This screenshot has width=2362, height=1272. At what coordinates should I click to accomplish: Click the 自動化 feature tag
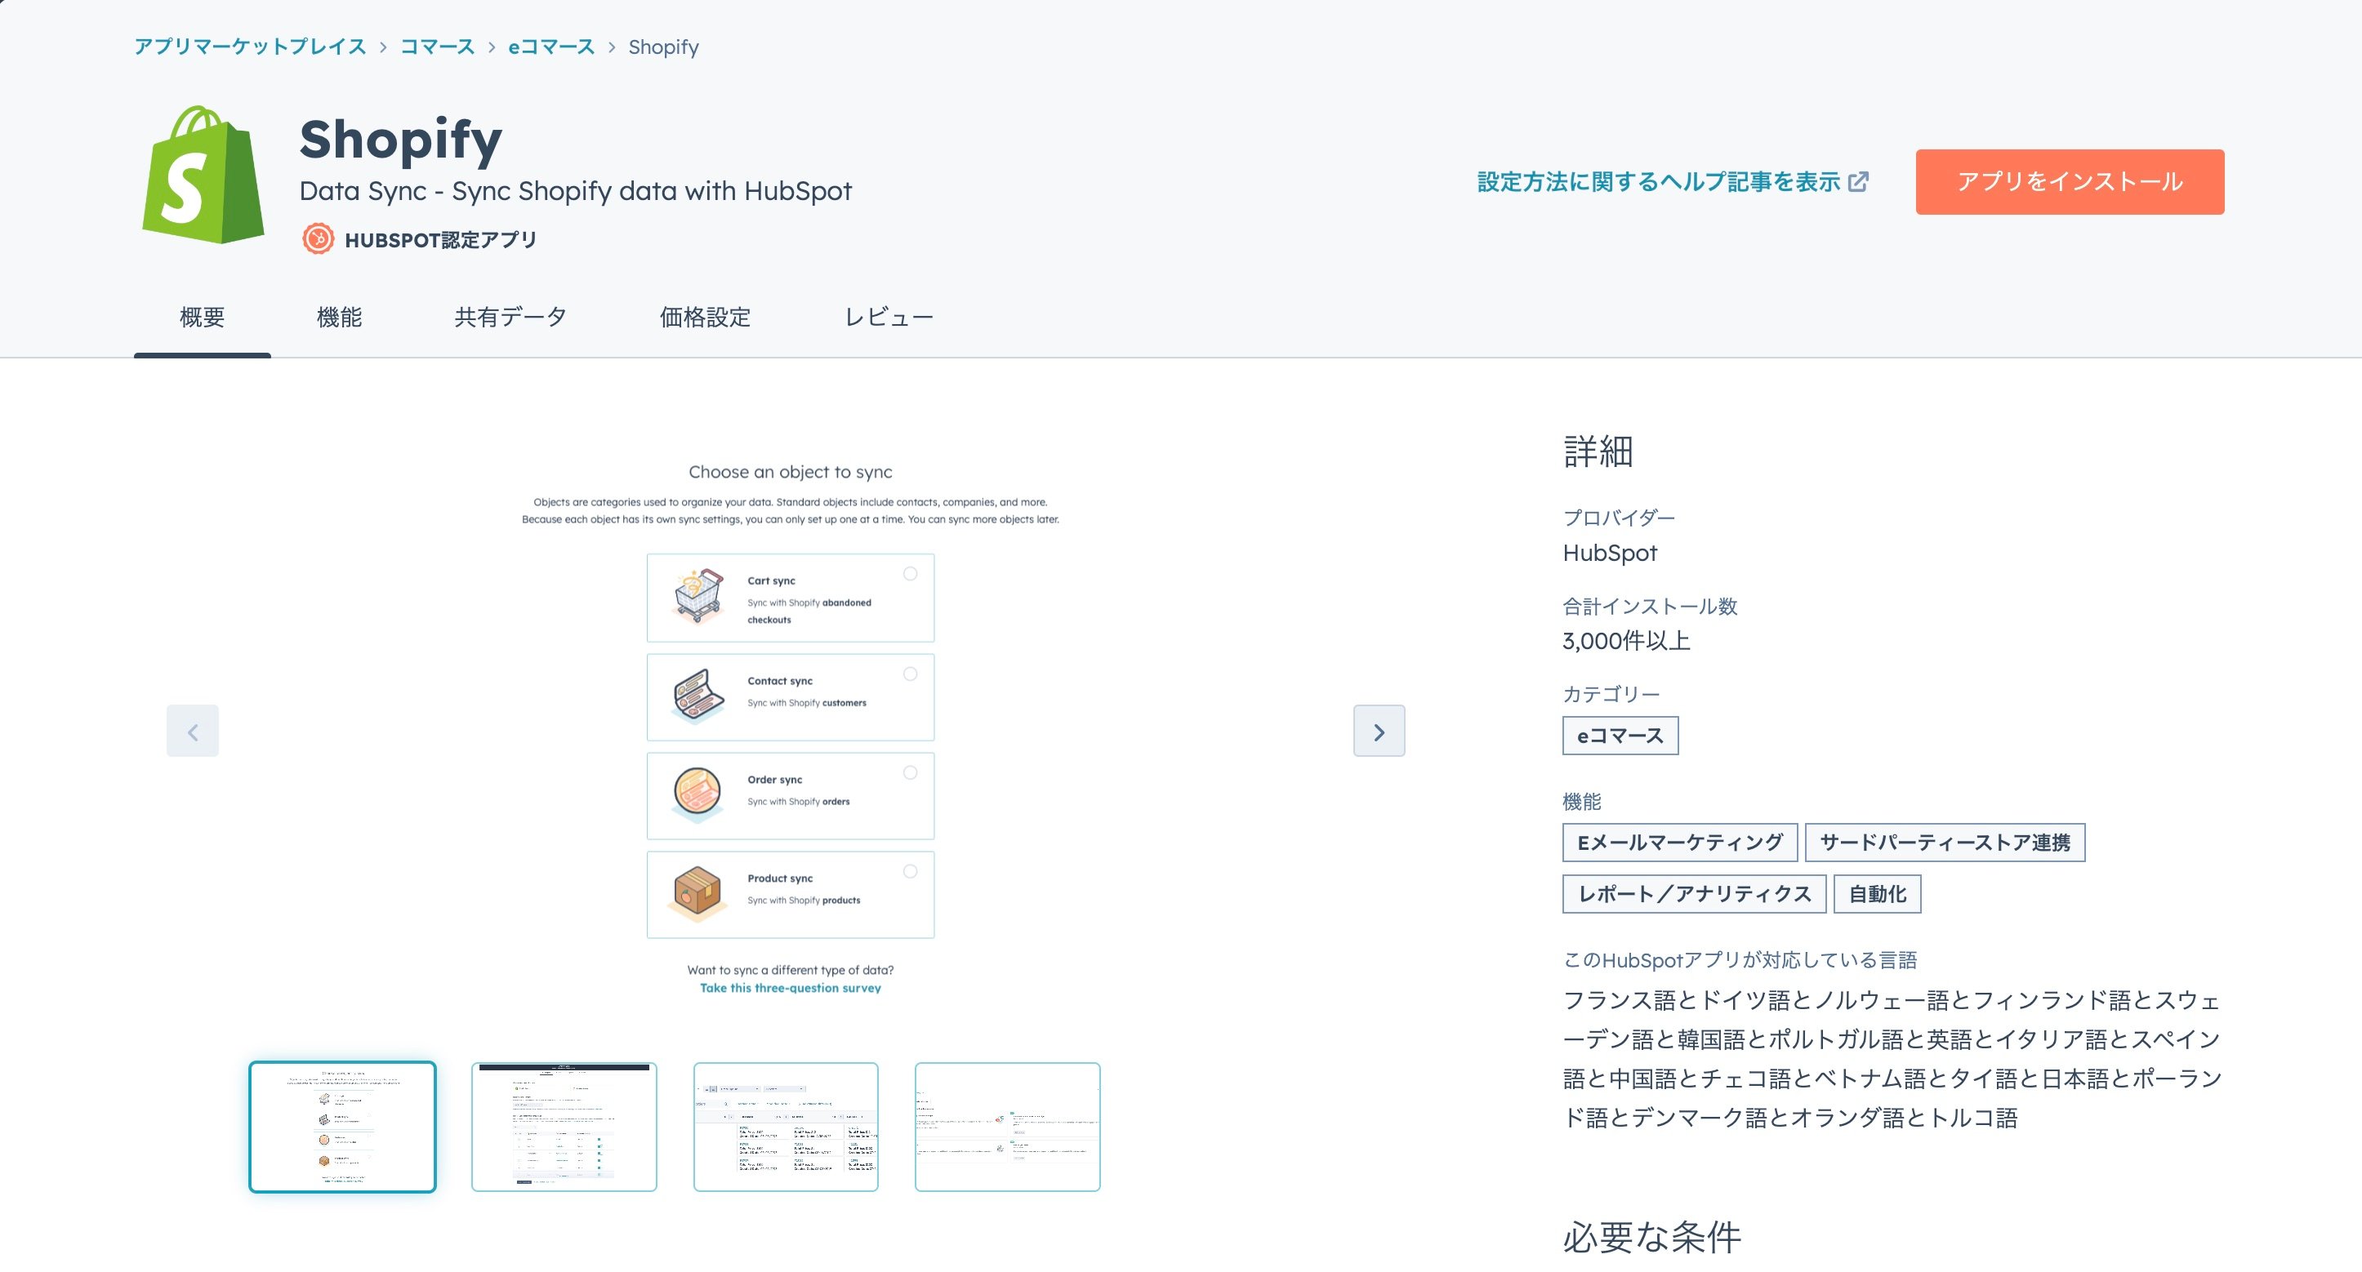tap(1877, 893)
